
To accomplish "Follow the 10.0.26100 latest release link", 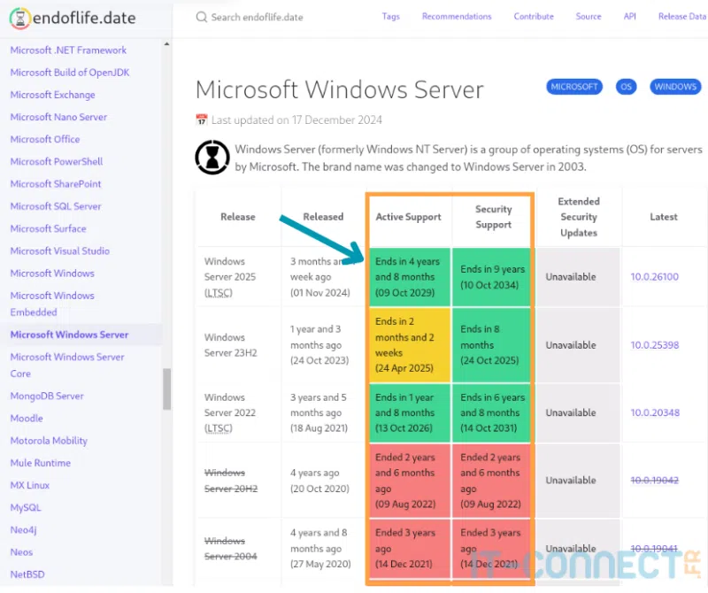I will pyautogui.click(x=654, y=277).
